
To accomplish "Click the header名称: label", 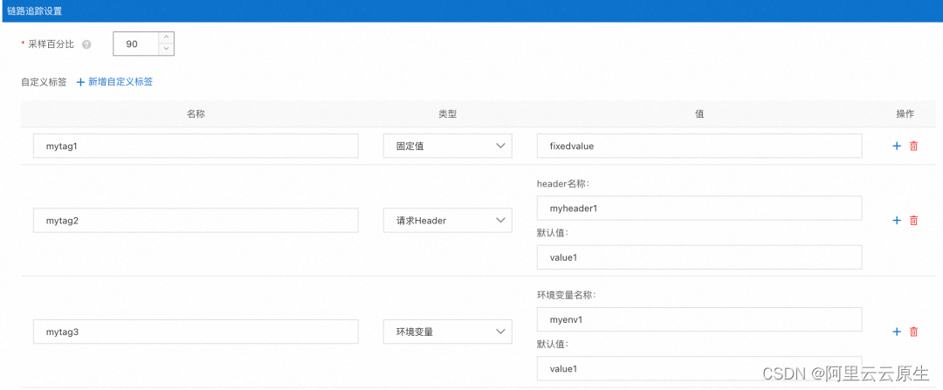I will click(563, 183).
